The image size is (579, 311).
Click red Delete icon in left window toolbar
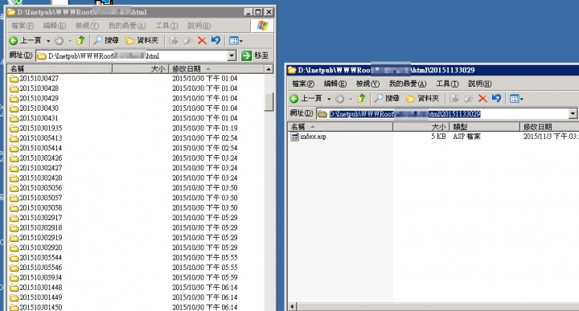(202, 40)
